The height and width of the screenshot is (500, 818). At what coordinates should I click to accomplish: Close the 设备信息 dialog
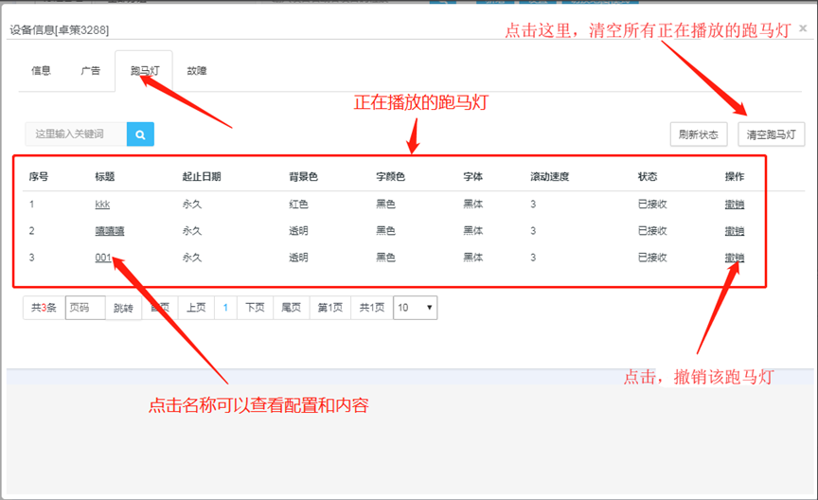(803, 28)
